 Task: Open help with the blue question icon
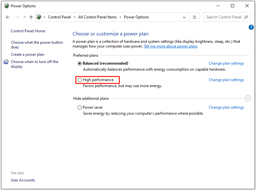(251, 27)
